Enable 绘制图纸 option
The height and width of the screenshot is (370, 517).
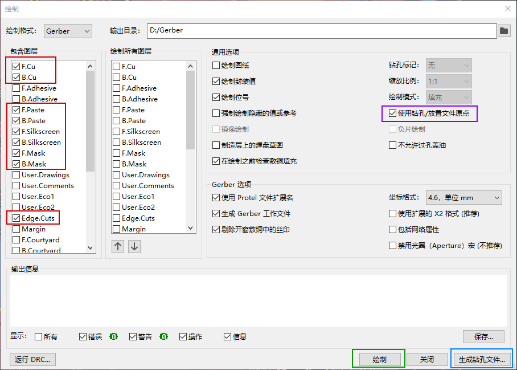(x=216, y=66)
